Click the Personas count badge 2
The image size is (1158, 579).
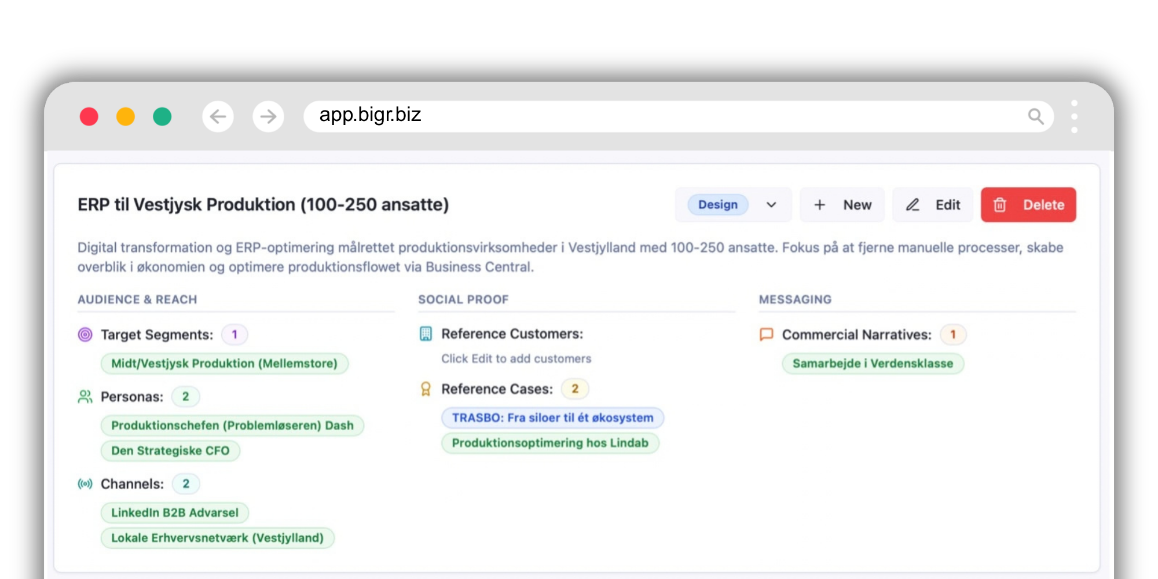tap(186, 397)
